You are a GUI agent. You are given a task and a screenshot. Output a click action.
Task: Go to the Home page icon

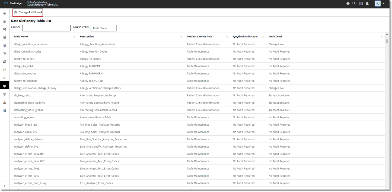(348, 4)
